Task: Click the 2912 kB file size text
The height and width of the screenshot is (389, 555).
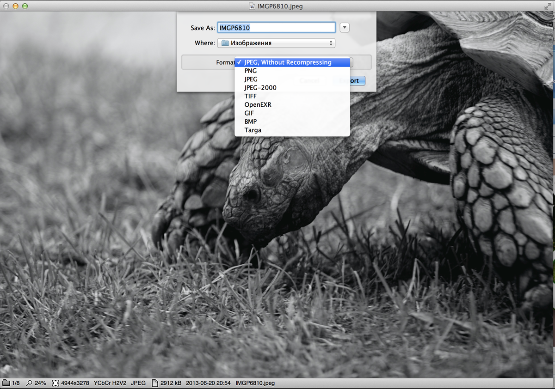Action: tap(171, 383)
